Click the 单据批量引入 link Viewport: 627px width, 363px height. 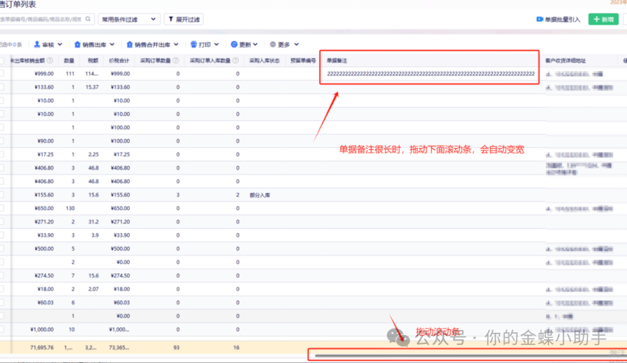coord(562,19)
